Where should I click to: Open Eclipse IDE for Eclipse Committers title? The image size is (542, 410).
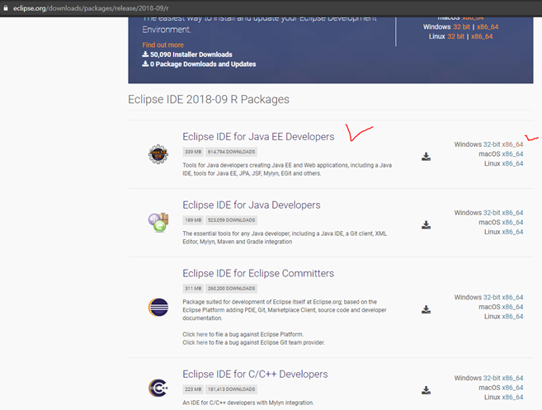click(x=258, y=273)
